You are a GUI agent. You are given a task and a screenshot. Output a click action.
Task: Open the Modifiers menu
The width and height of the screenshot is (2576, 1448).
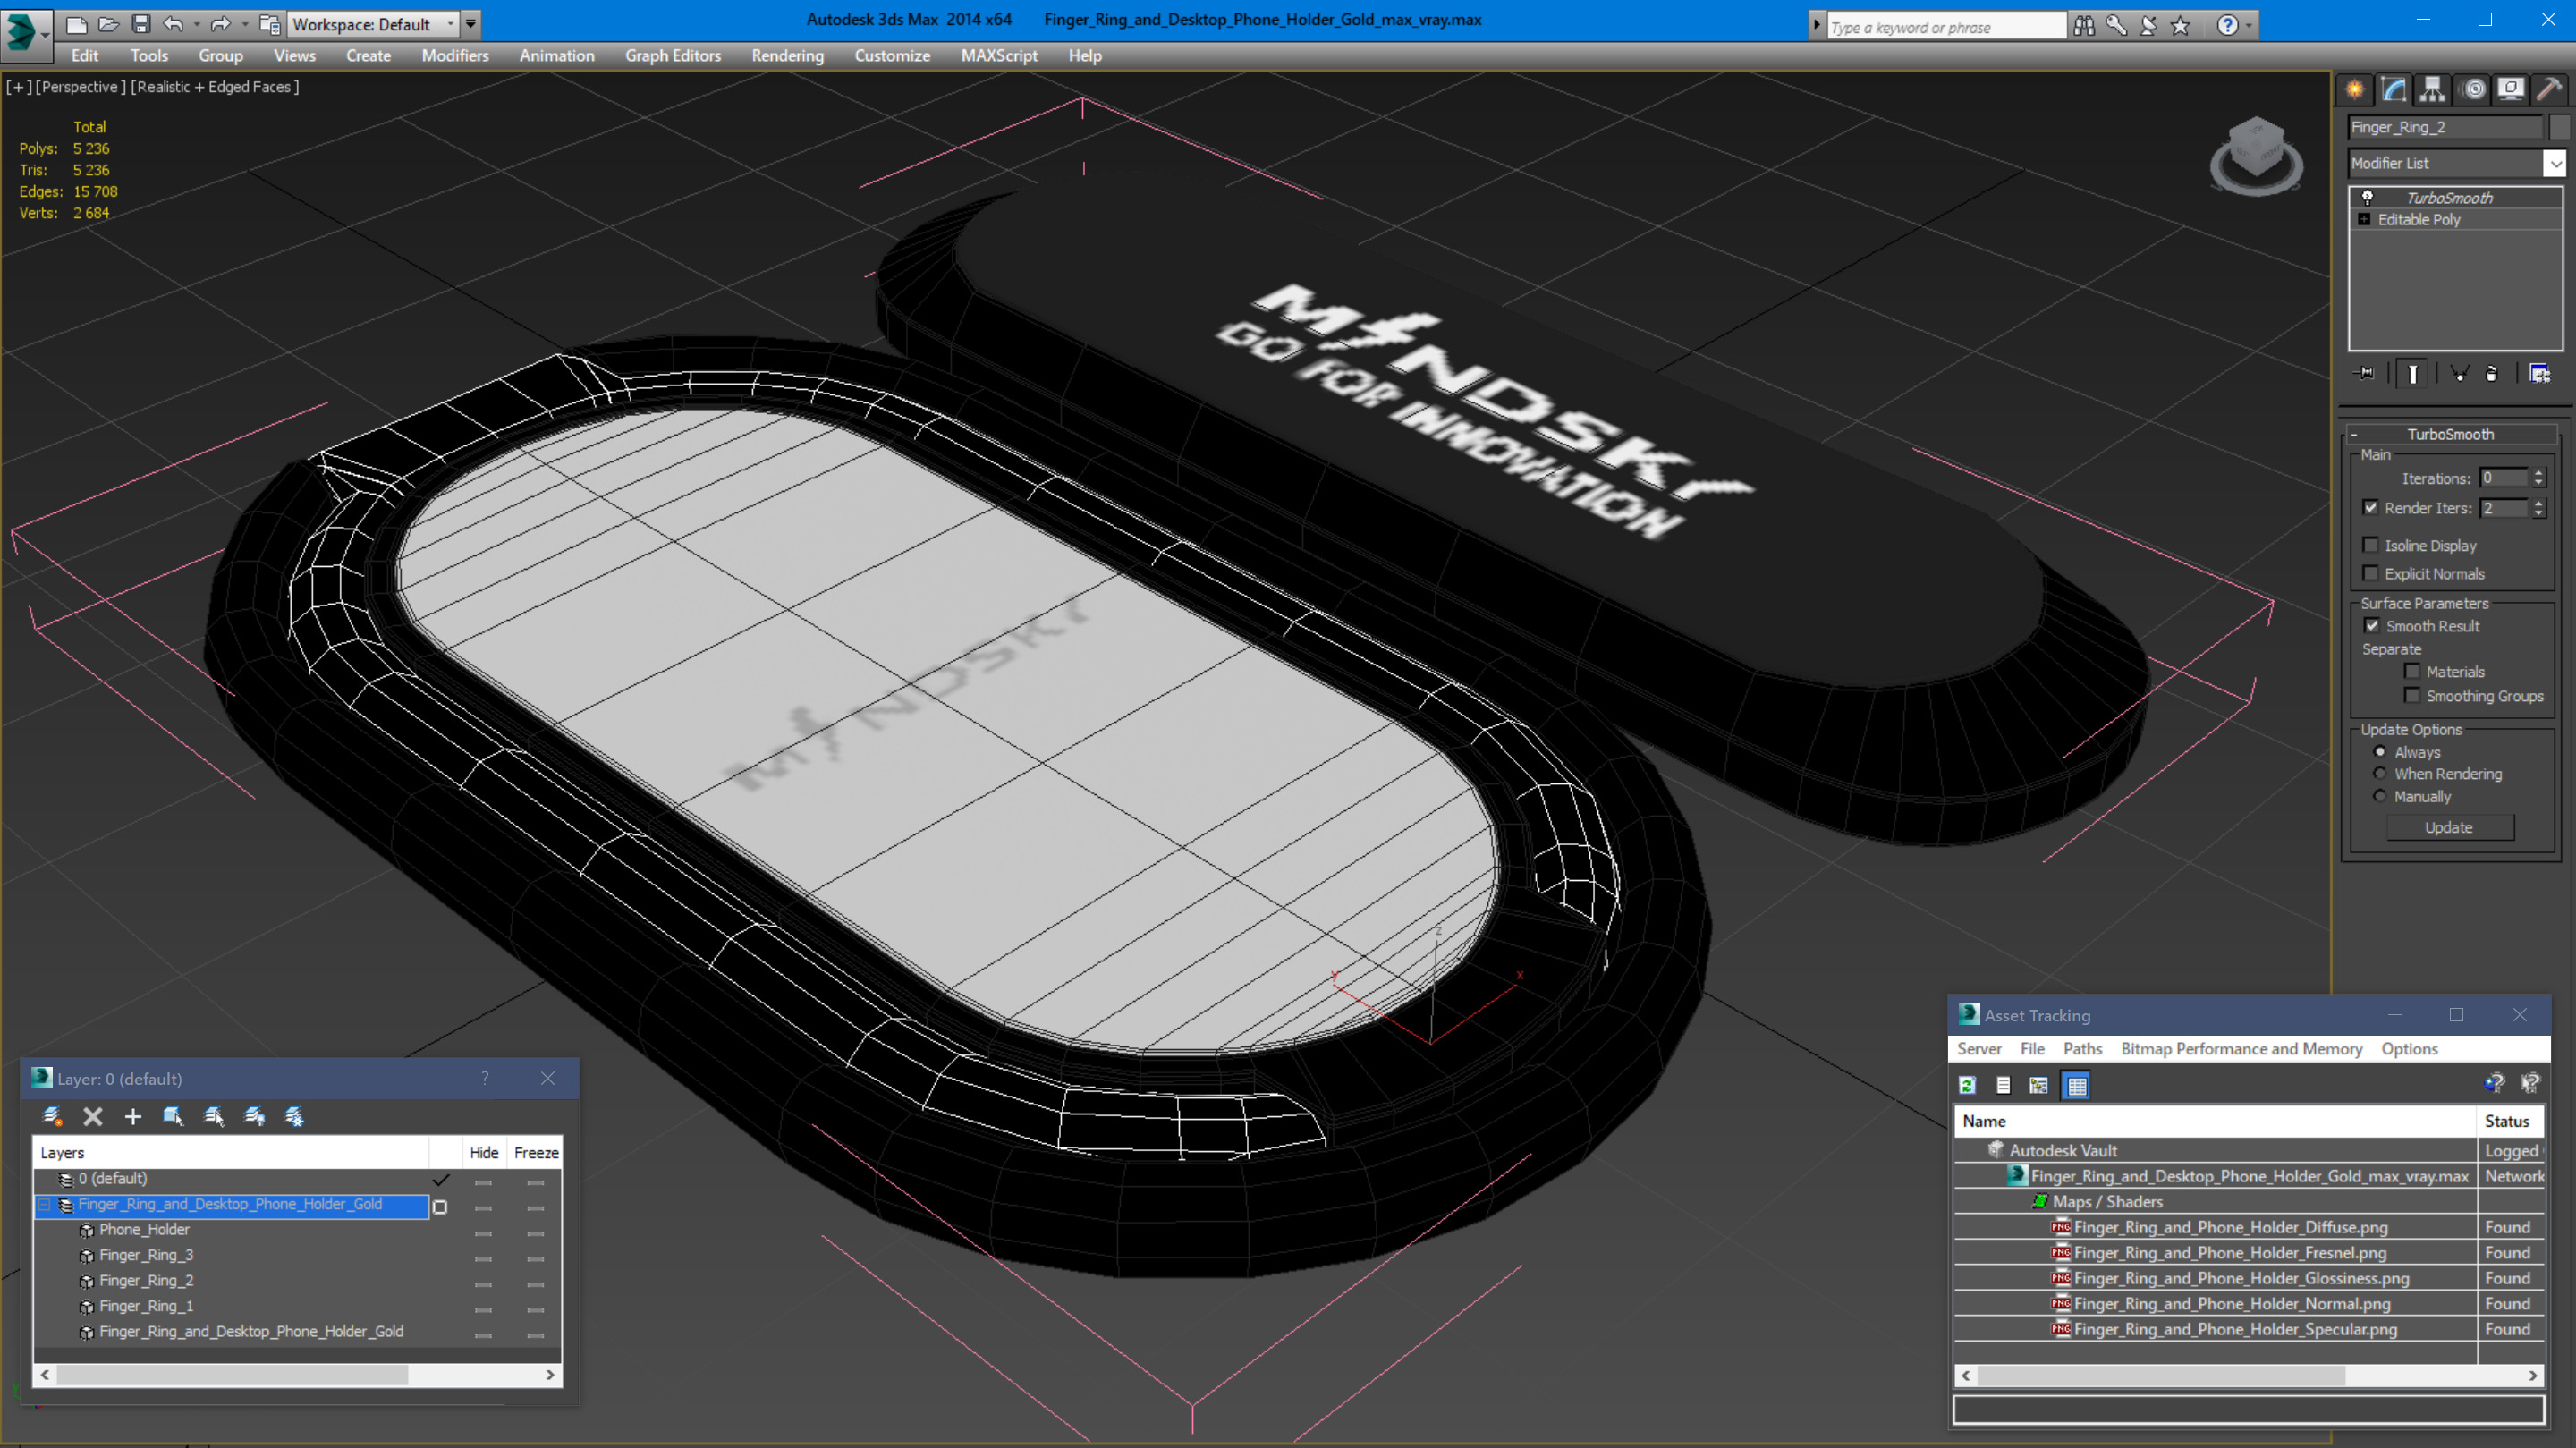tap(455, 56)
